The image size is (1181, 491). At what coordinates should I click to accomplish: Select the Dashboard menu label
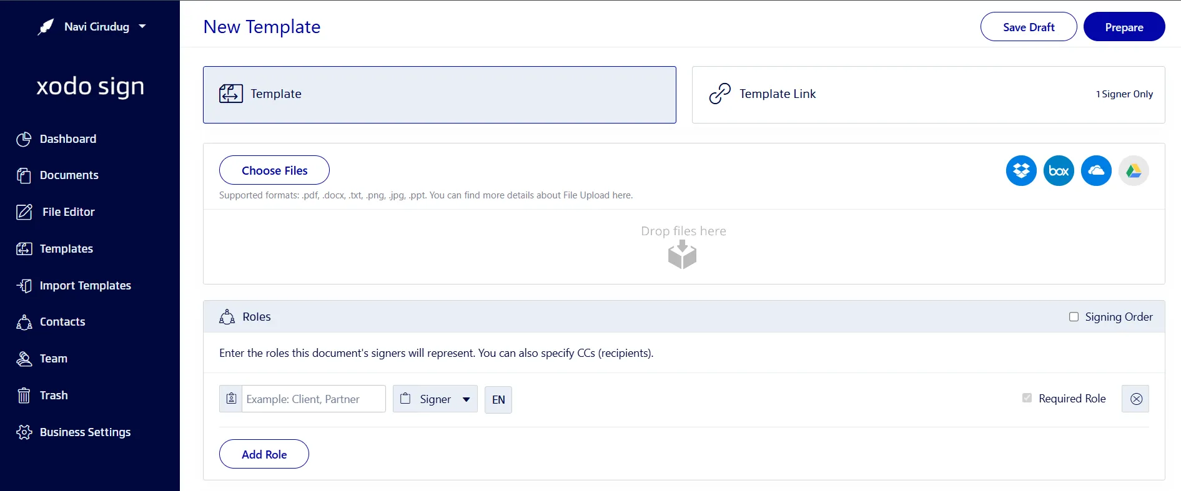tap(68, 139)
